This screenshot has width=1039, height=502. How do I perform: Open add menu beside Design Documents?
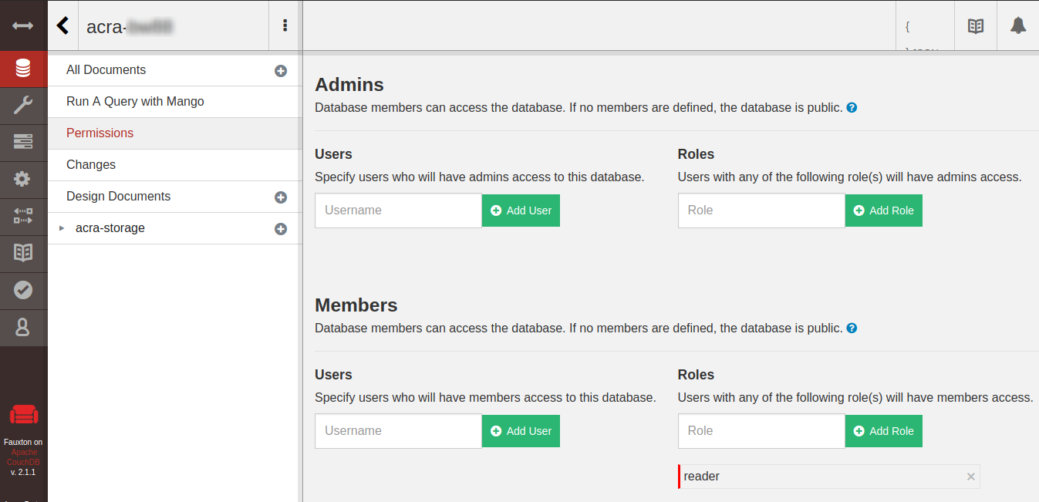(281, 197)
